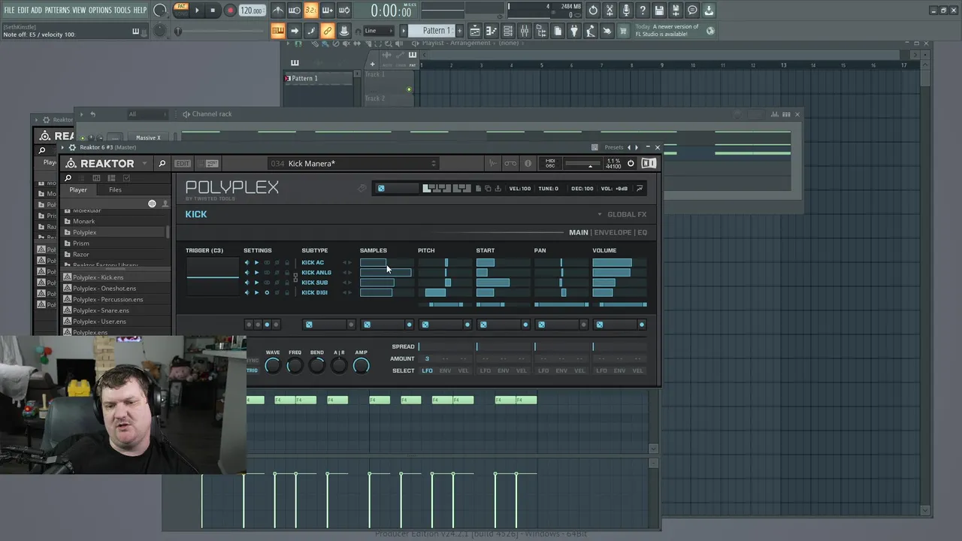Adjust the KICK SUB start slider
Image resolution: width=962 pixels, height=541 pixels.
pyautogui.click(x=503, y=283)
